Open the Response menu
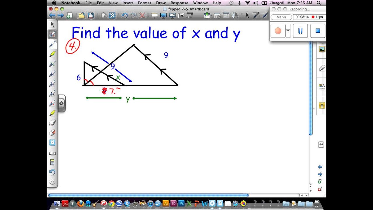373x210 pixels. (x=180, y=3)
